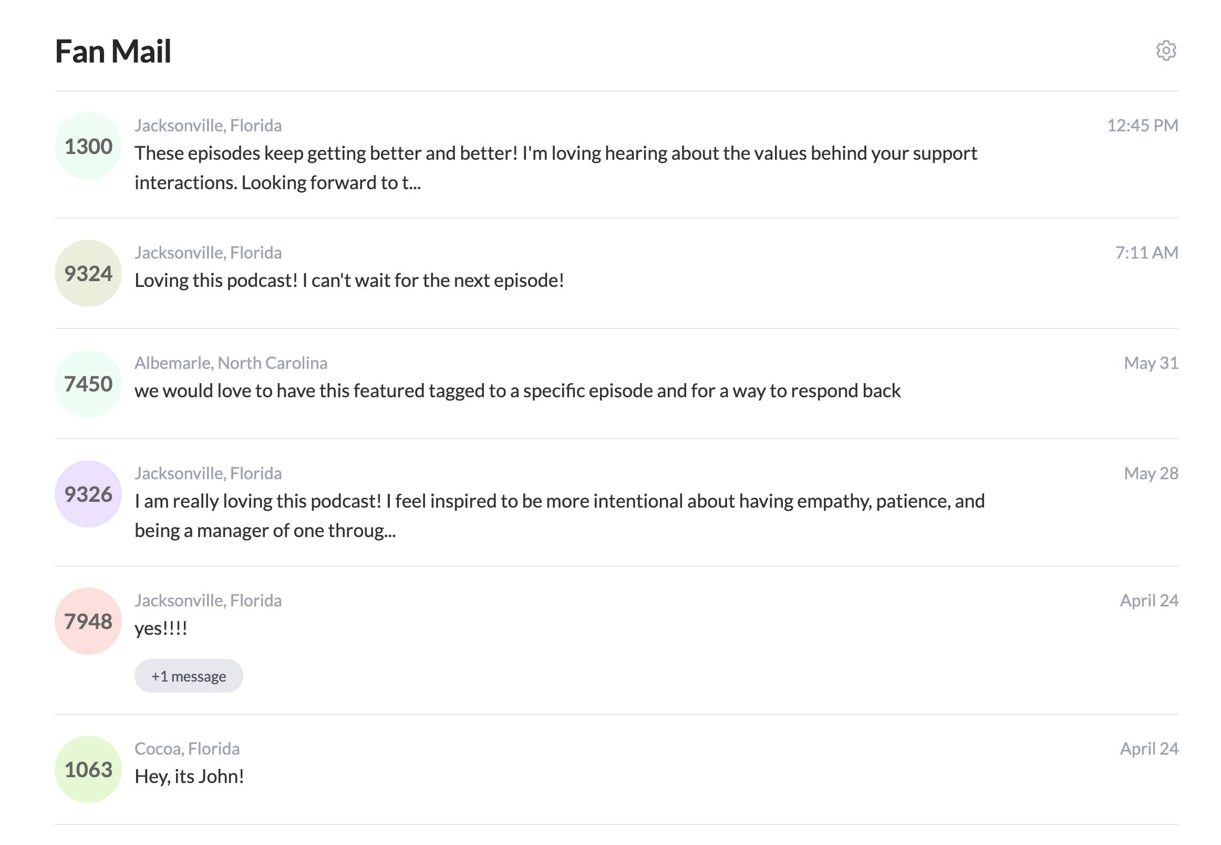Click the 12:45 PM timestamp
The width and height of the screenshot is (1221, 845).
coord(1142,126)
